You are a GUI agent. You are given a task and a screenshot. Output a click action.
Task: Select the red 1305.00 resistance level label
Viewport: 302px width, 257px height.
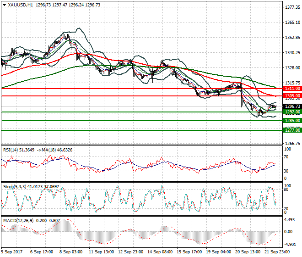click(292, 96)
